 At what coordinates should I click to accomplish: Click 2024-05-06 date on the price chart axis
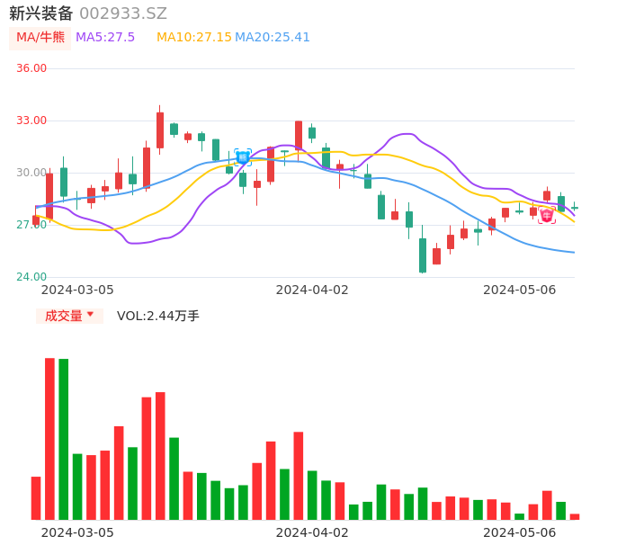[x=520, y=290]
